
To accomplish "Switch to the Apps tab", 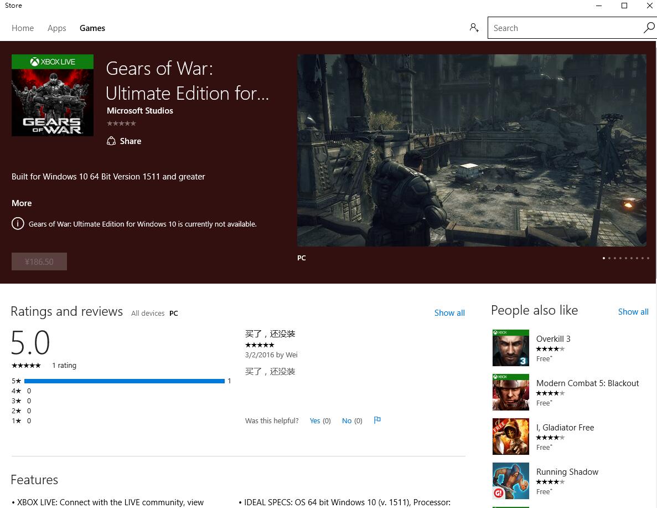I will [56, 28].
